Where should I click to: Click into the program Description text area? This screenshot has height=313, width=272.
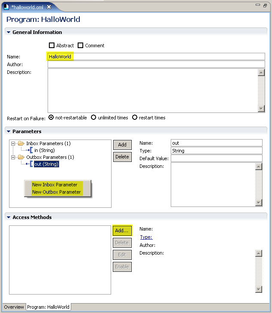tap(153, 91)
